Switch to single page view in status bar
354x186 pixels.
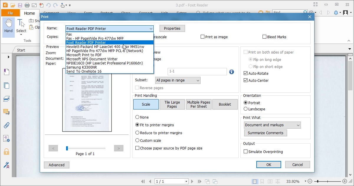pyautogui.click(x=255, y=181)
